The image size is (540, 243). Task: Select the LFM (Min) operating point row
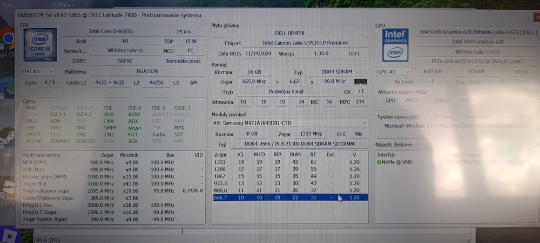(x=113, y=169)
